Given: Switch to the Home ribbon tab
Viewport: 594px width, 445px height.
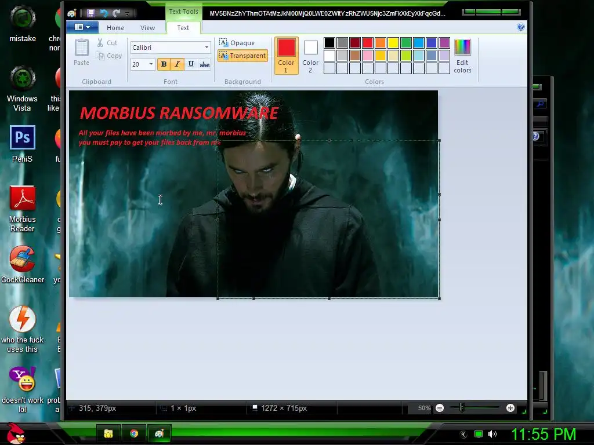Looking at the screenshot, I should [115, 28].
